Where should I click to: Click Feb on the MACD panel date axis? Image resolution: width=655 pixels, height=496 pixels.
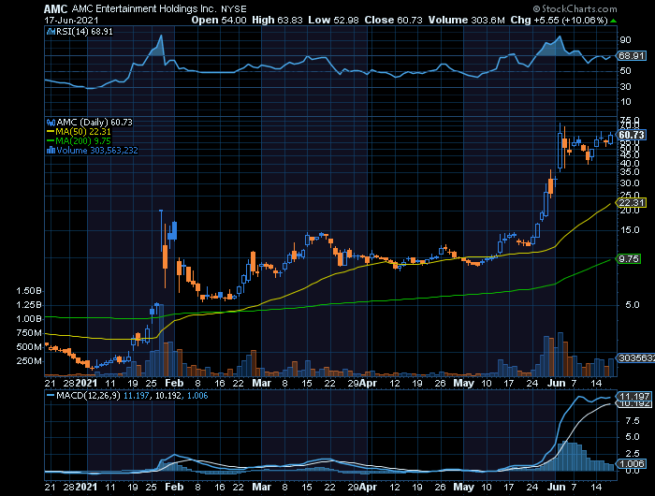coord(174,487)
